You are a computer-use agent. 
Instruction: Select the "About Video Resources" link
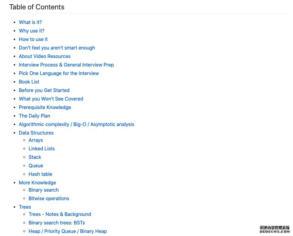(x=45, y=56)
